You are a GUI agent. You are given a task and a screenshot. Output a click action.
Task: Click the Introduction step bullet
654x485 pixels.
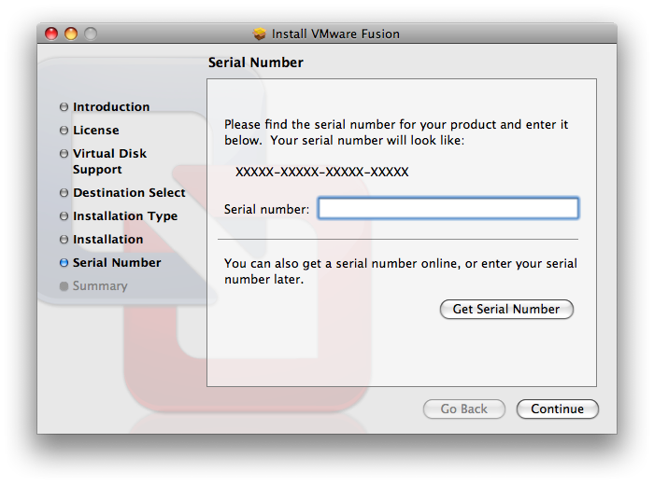coord(64,107)
